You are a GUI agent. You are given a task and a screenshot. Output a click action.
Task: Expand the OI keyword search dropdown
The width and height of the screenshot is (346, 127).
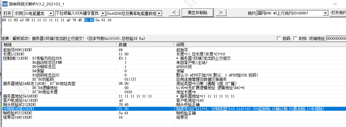pyautogui.click(x=103, y=13)
